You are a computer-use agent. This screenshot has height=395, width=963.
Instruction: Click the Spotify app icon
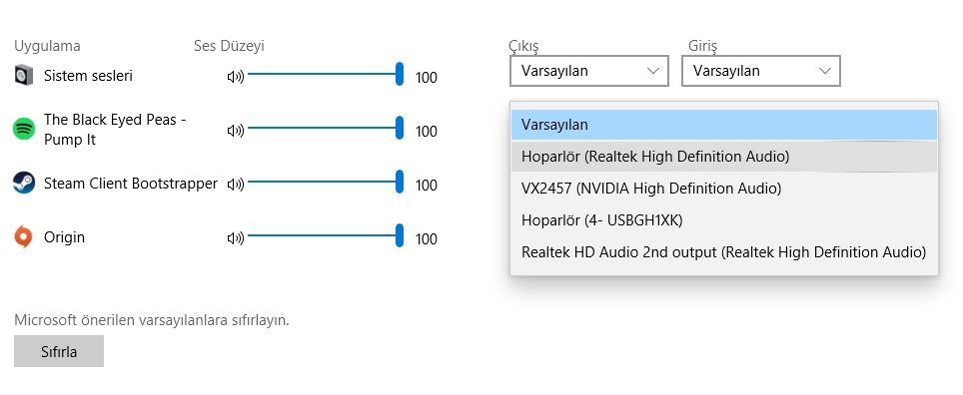(x=23, y=130)
